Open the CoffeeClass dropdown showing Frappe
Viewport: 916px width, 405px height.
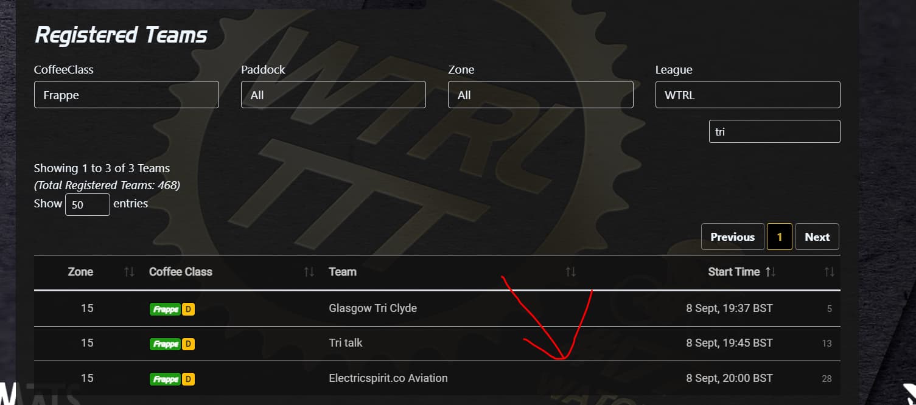[x=126, y=95]
